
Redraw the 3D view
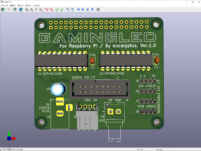pyautogui.click(x=36, y=9)
